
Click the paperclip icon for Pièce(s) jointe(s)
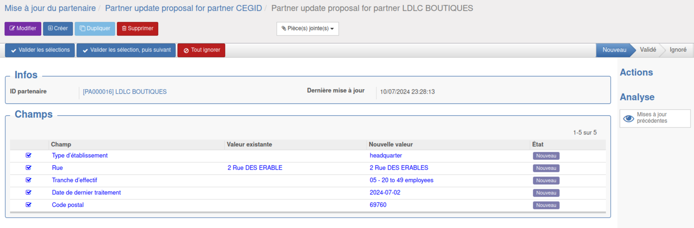(284, 28)
